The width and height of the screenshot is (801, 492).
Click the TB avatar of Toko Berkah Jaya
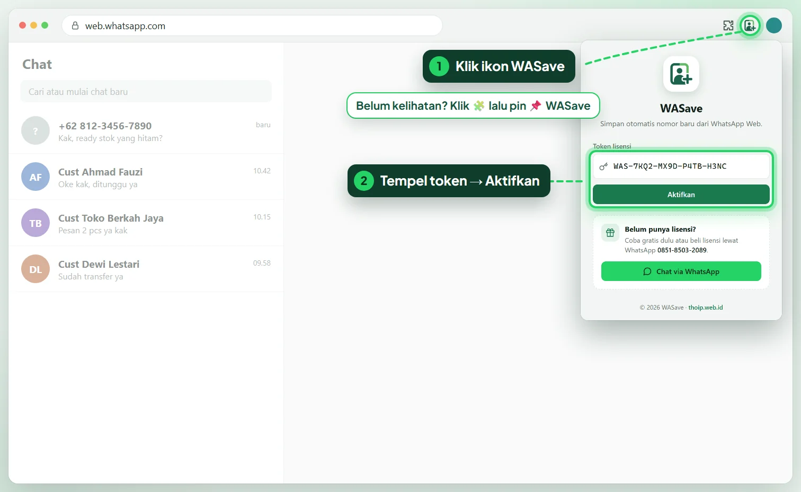[35, 223]
